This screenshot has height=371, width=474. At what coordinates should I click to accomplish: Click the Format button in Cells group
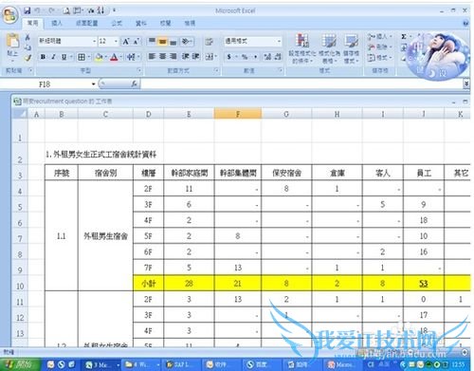pyautogui.click(x=380, y=58)
